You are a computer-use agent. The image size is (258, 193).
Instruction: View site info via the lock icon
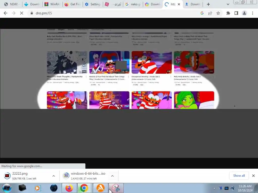[x=32, y=13]
